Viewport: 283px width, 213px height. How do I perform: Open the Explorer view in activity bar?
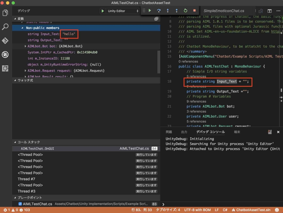(5, 13)
